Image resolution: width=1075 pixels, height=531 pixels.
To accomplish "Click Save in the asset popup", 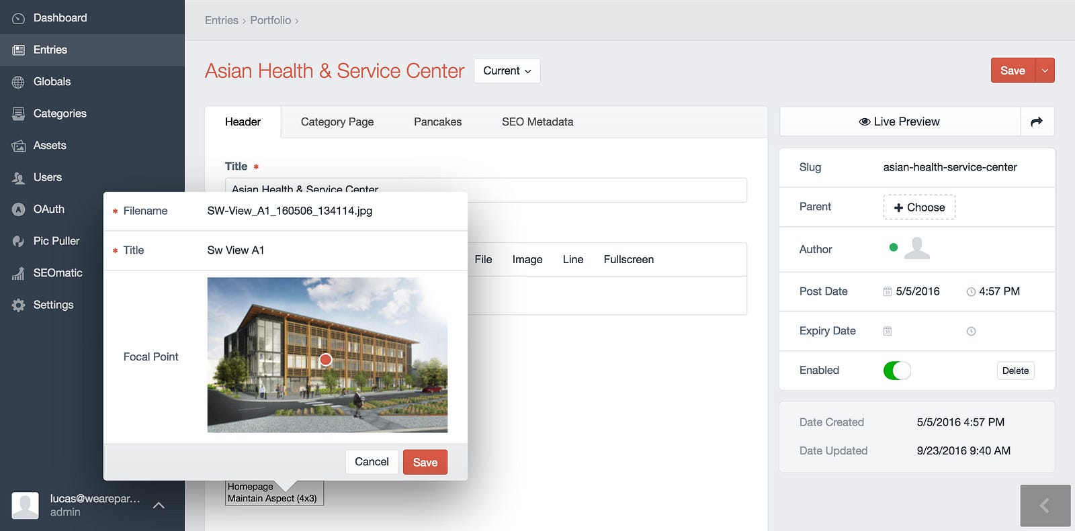I will (x=425, y=462).
